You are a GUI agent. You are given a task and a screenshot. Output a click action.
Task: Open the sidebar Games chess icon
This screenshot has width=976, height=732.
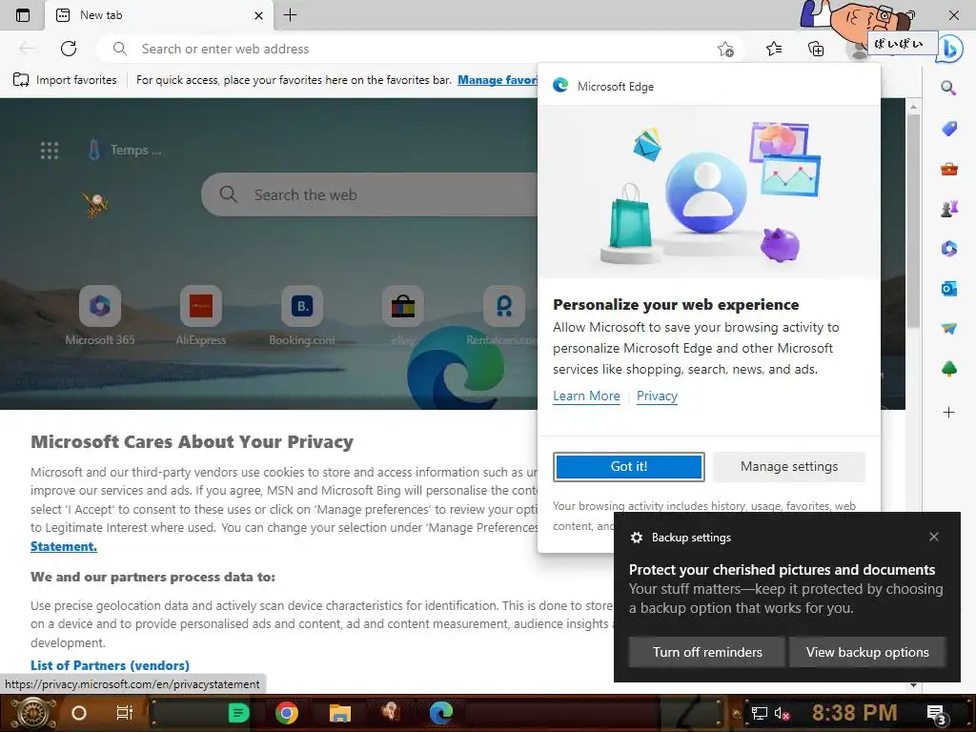coord(948,209)
